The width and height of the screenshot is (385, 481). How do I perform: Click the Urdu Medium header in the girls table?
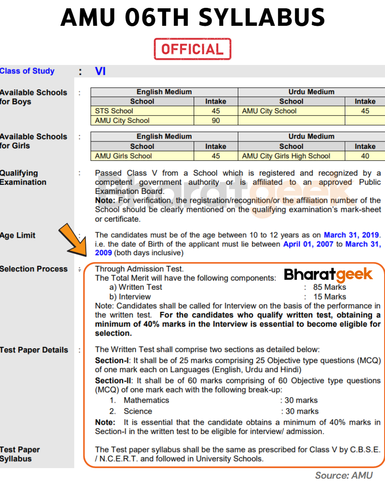coord(311,136)
